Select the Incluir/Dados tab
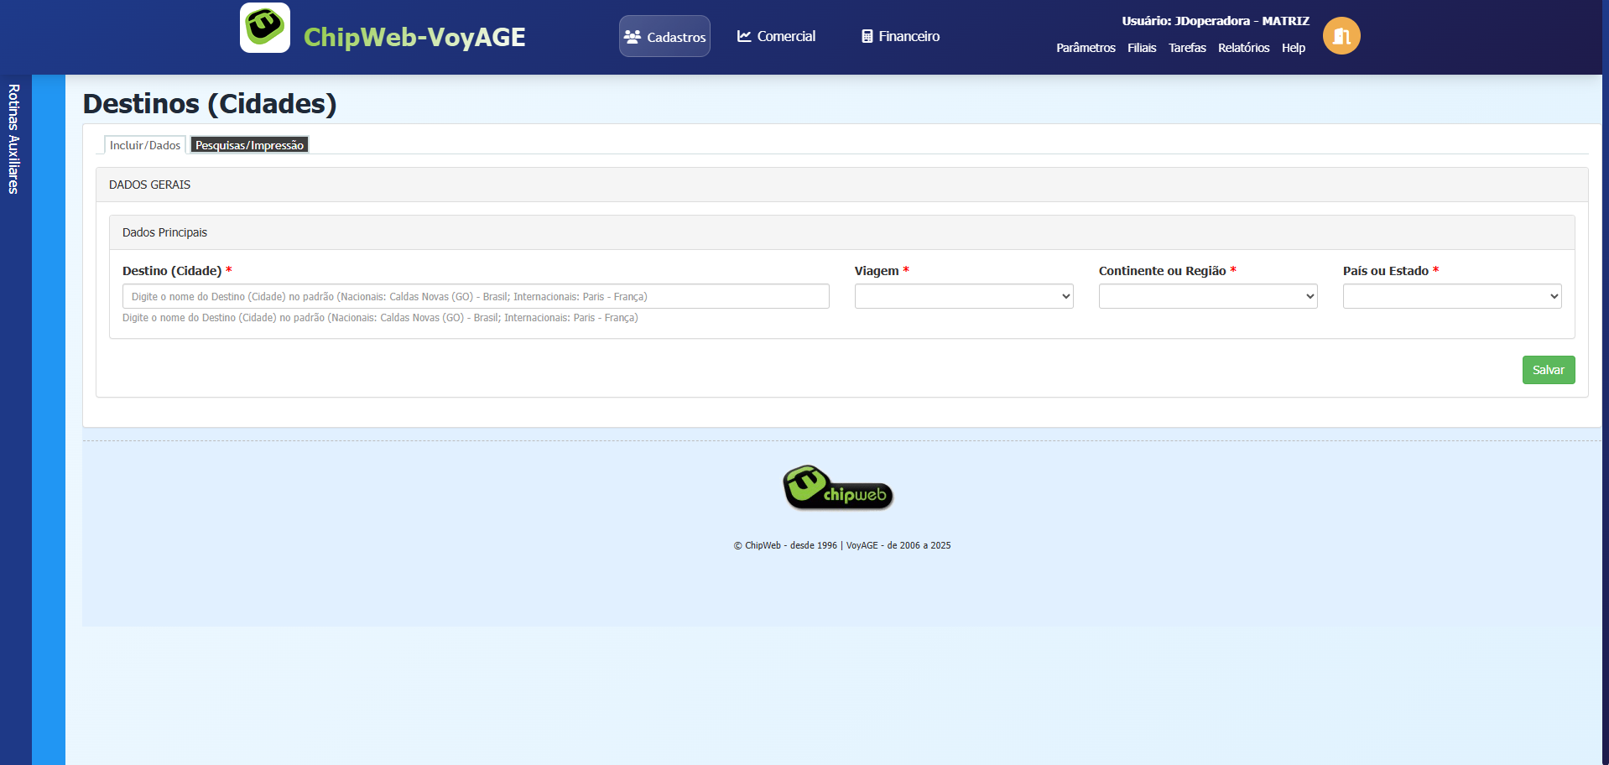This screenshot has width=1609, height=765. point(145,145)
